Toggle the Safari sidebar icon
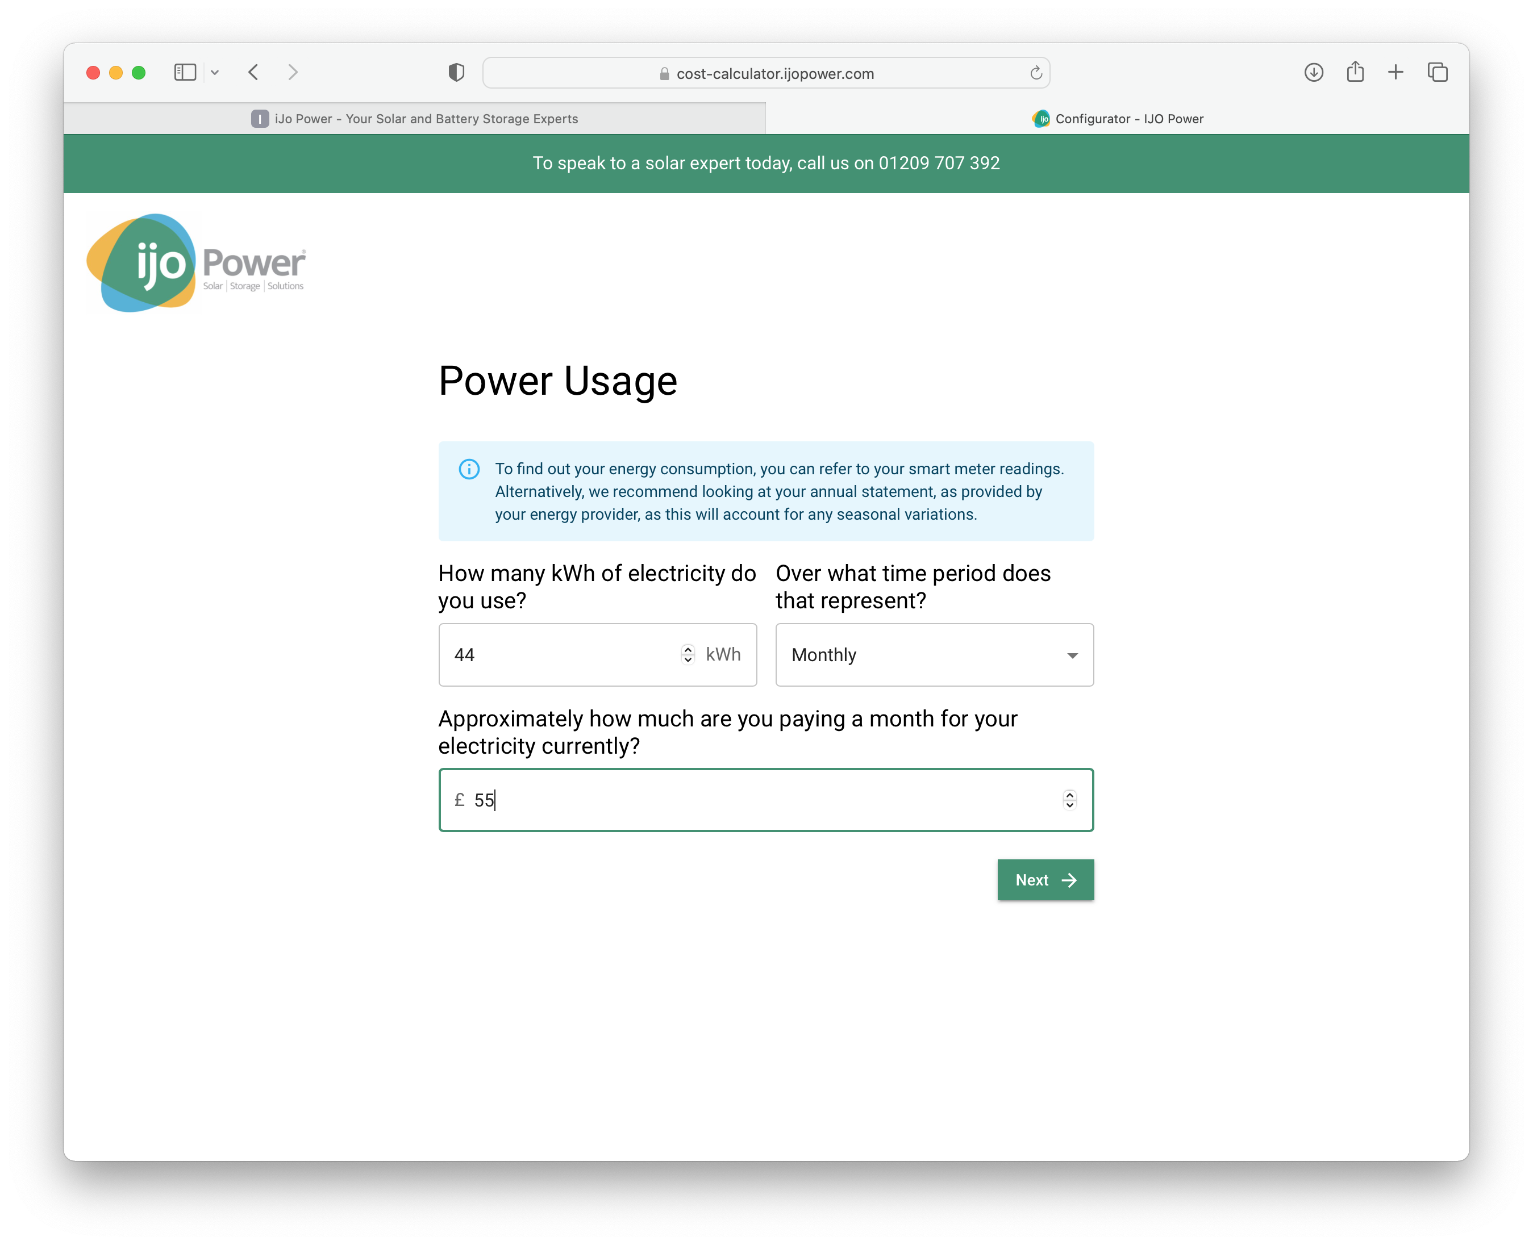 185,73
